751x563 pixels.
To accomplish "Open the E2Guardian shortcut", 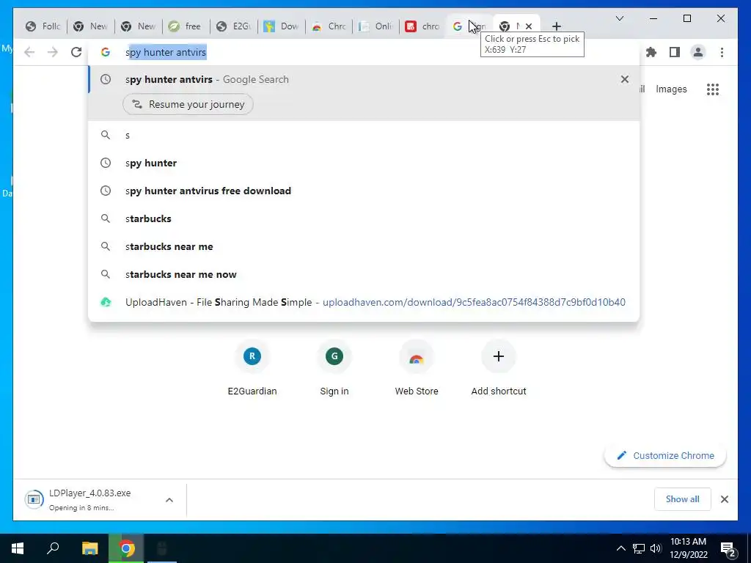I will (x=252, y=368).
